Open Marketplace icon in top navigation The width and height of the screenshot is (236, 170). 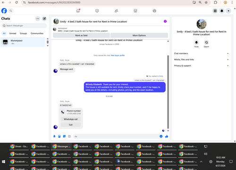click(x=135, y=11)
